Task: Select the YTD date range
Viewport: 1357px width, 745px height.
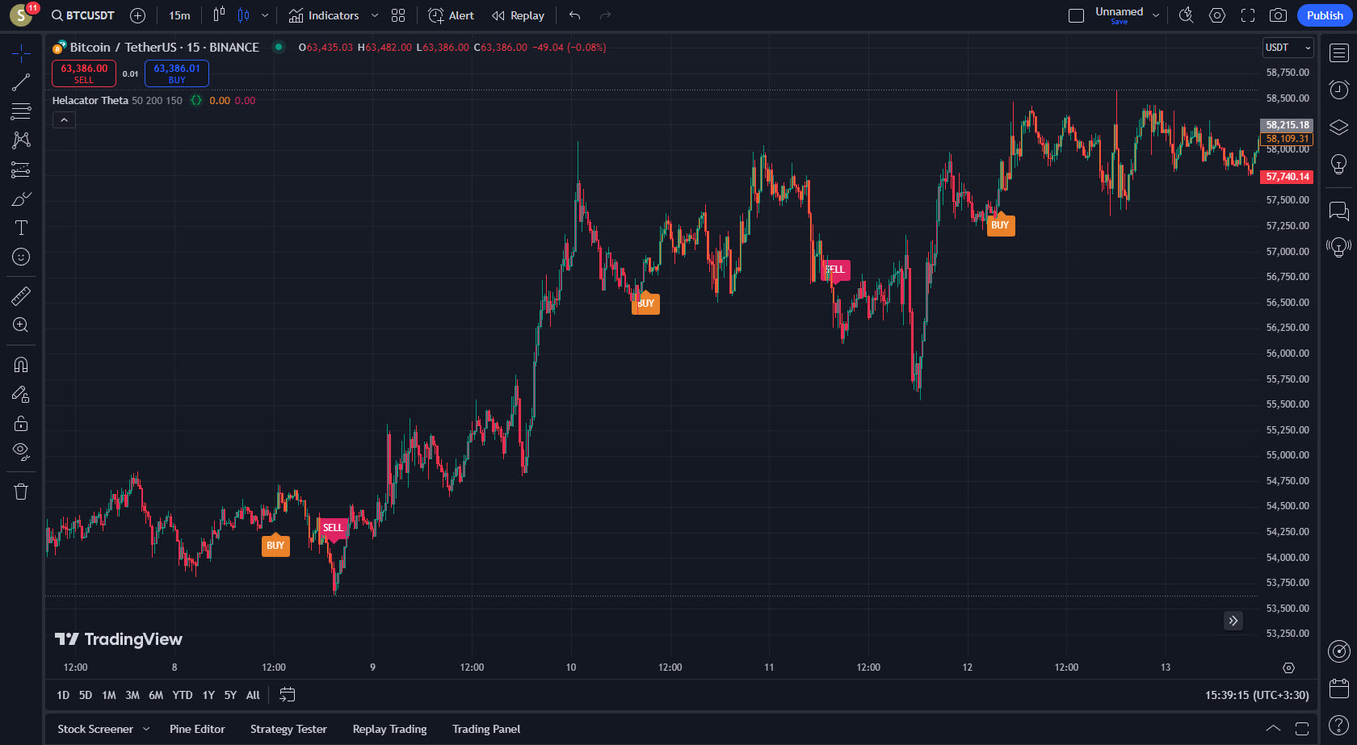Action: point(183,695)
